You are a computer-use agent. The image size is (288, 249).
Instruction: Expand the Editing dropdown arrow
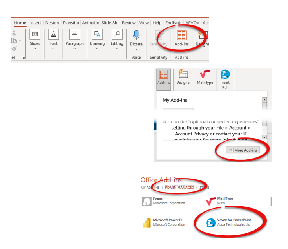[x=117, y=49]
